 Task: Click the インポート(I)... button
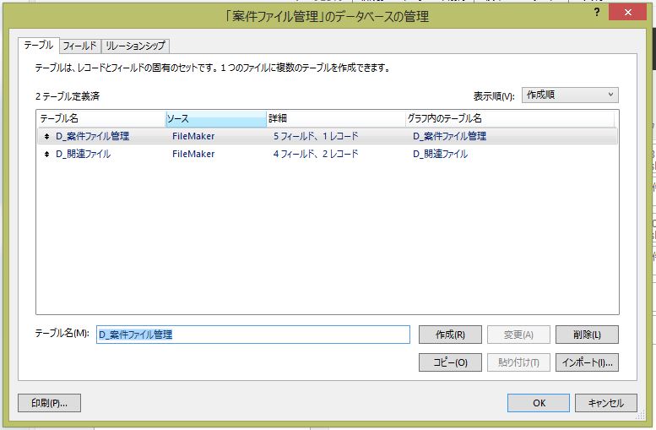point(587,362)
